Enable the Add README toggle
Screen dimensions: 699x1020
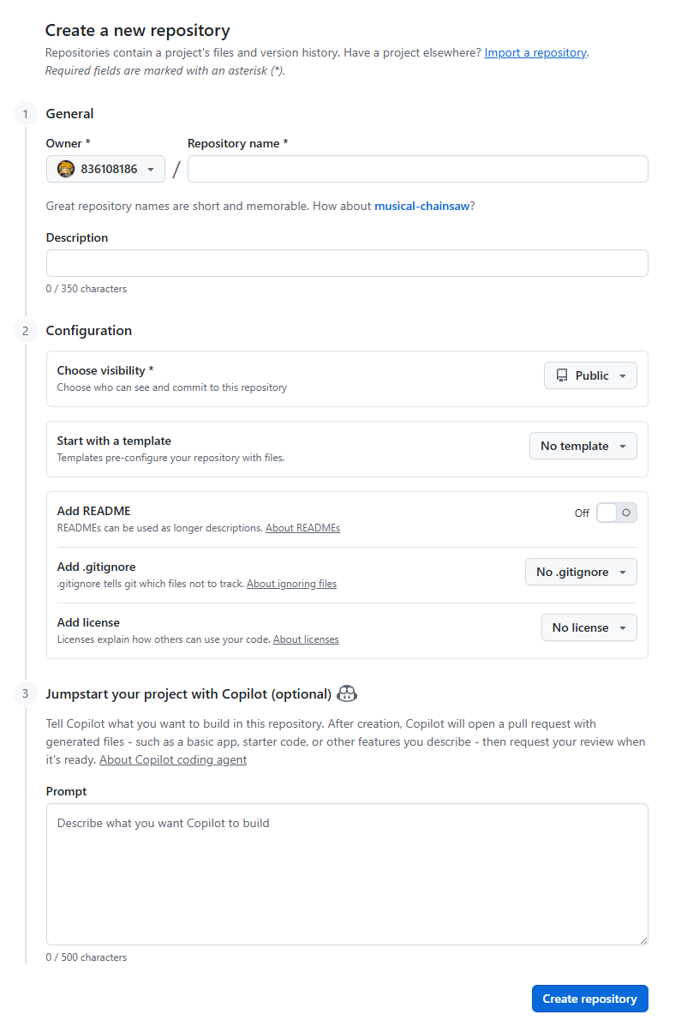(616, 512)
